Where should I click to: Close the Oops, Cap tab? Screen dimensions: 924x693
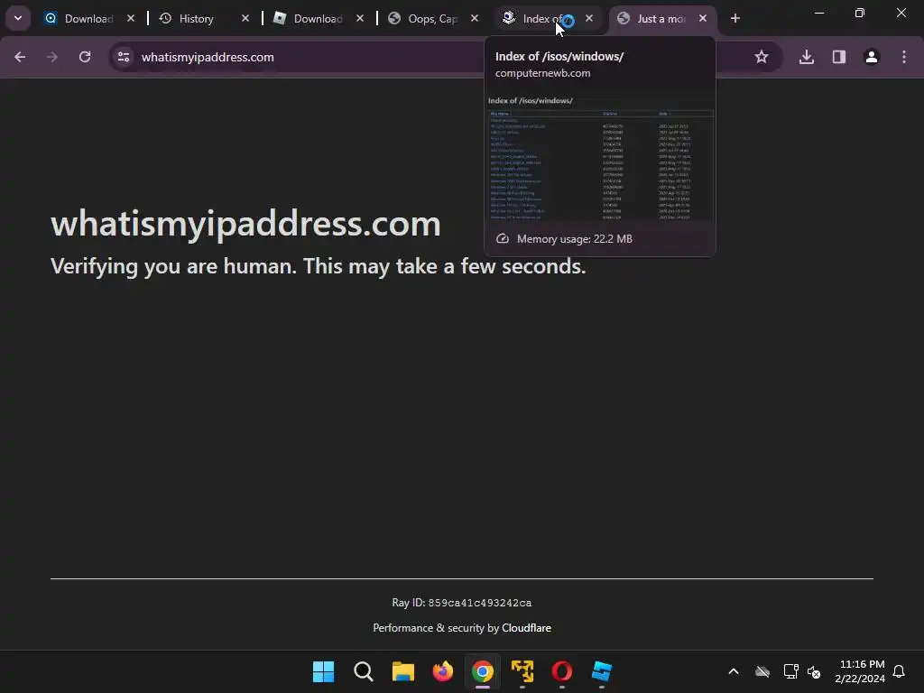pyautogui.click(x=475, y=18)
